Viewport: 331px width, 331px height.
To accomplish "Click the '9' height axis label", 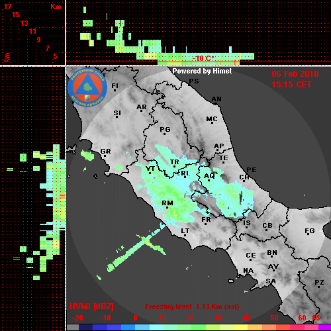I will [39, 40].
